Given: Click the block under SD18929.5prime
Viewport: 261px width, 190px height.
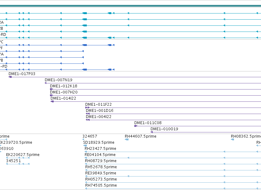Looking at the screenshot, I should (85, 146).
